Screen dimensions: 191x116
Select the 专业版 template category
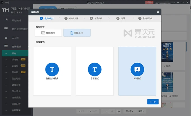15,72
